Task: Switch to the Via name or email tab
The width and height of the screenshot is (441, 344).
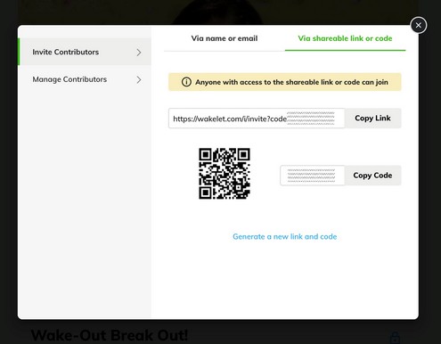Action: coord(225,38)
